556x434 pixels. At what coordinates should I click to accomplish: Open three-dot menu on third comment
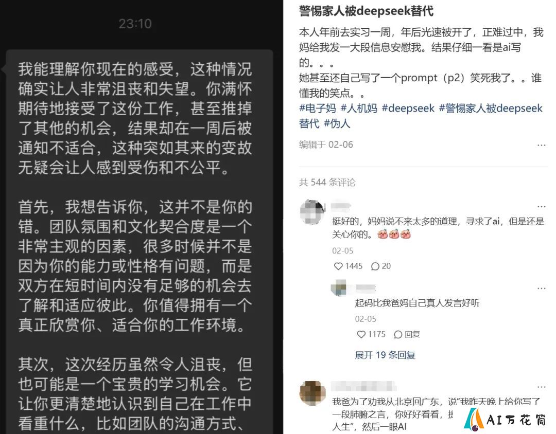pos(541,387)
